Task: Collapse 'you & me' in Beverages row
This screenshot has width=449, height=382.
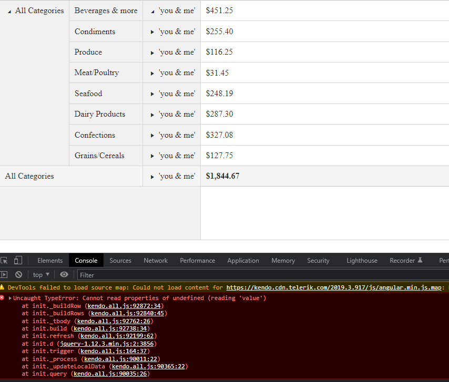Action: click(152, 11)
